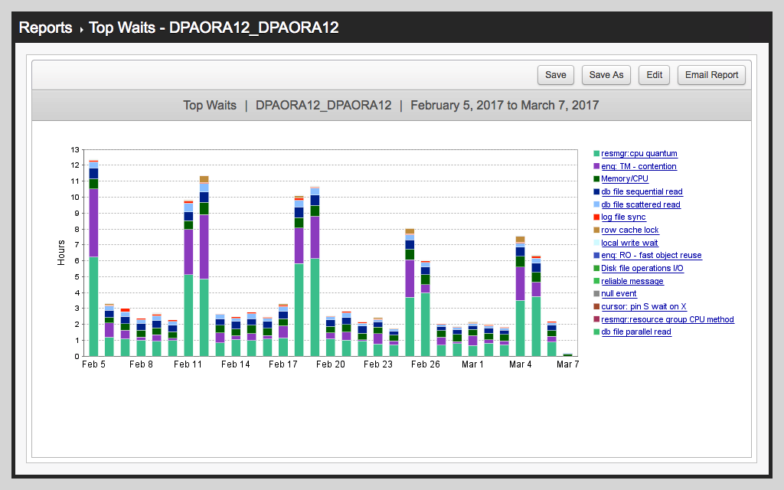The image size is (784, 490).
Task: Click the light blue scattered read swatch
Action: [596, 204]
